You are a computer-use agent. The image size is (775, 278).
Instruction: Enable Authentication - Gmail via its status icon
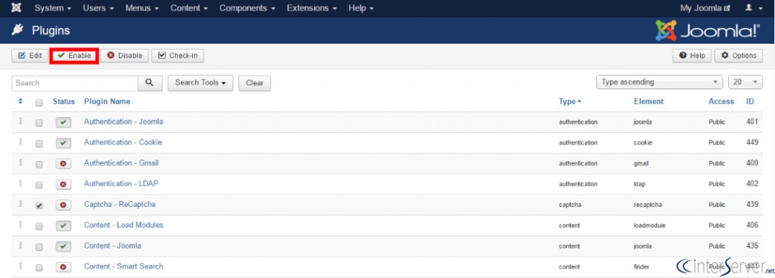click(64, 163)
